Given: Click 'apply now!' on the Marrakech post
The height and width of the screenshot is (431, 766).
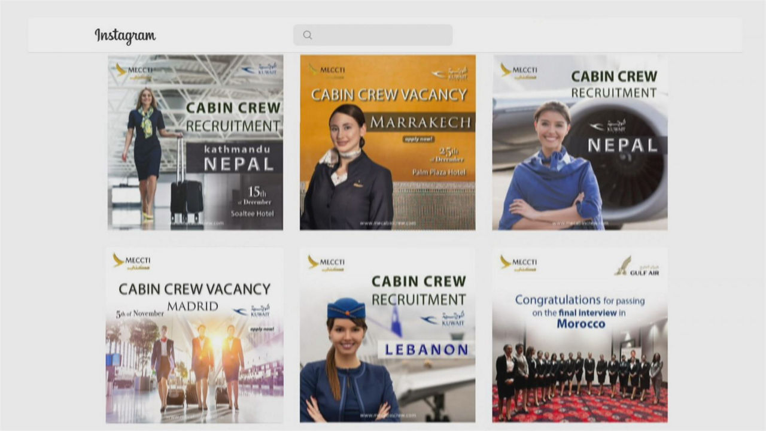Looking at the screenshot, I should 419,139.
